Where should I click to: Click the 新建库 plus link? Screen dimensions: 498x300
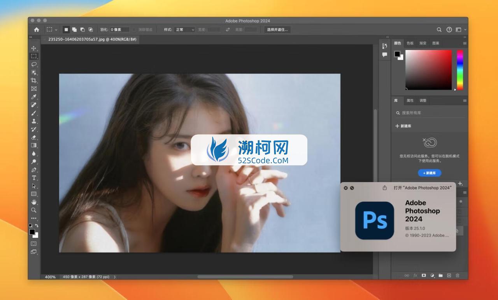[x=403, y=126]
